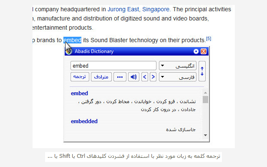Viewport: 267px width, 167px height.
Task: Open the three-dots more options button
Action: click(120, 77)
